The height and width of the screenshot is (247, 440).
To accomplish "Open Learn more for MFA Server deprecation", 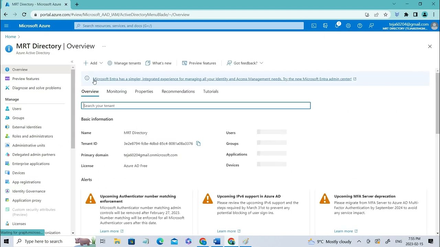I will pos(346,231).
